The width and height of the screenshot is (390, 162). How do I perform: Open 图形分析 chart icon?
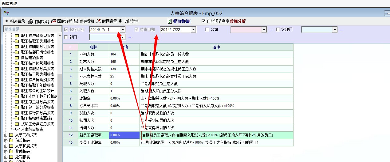coord(54,21)
